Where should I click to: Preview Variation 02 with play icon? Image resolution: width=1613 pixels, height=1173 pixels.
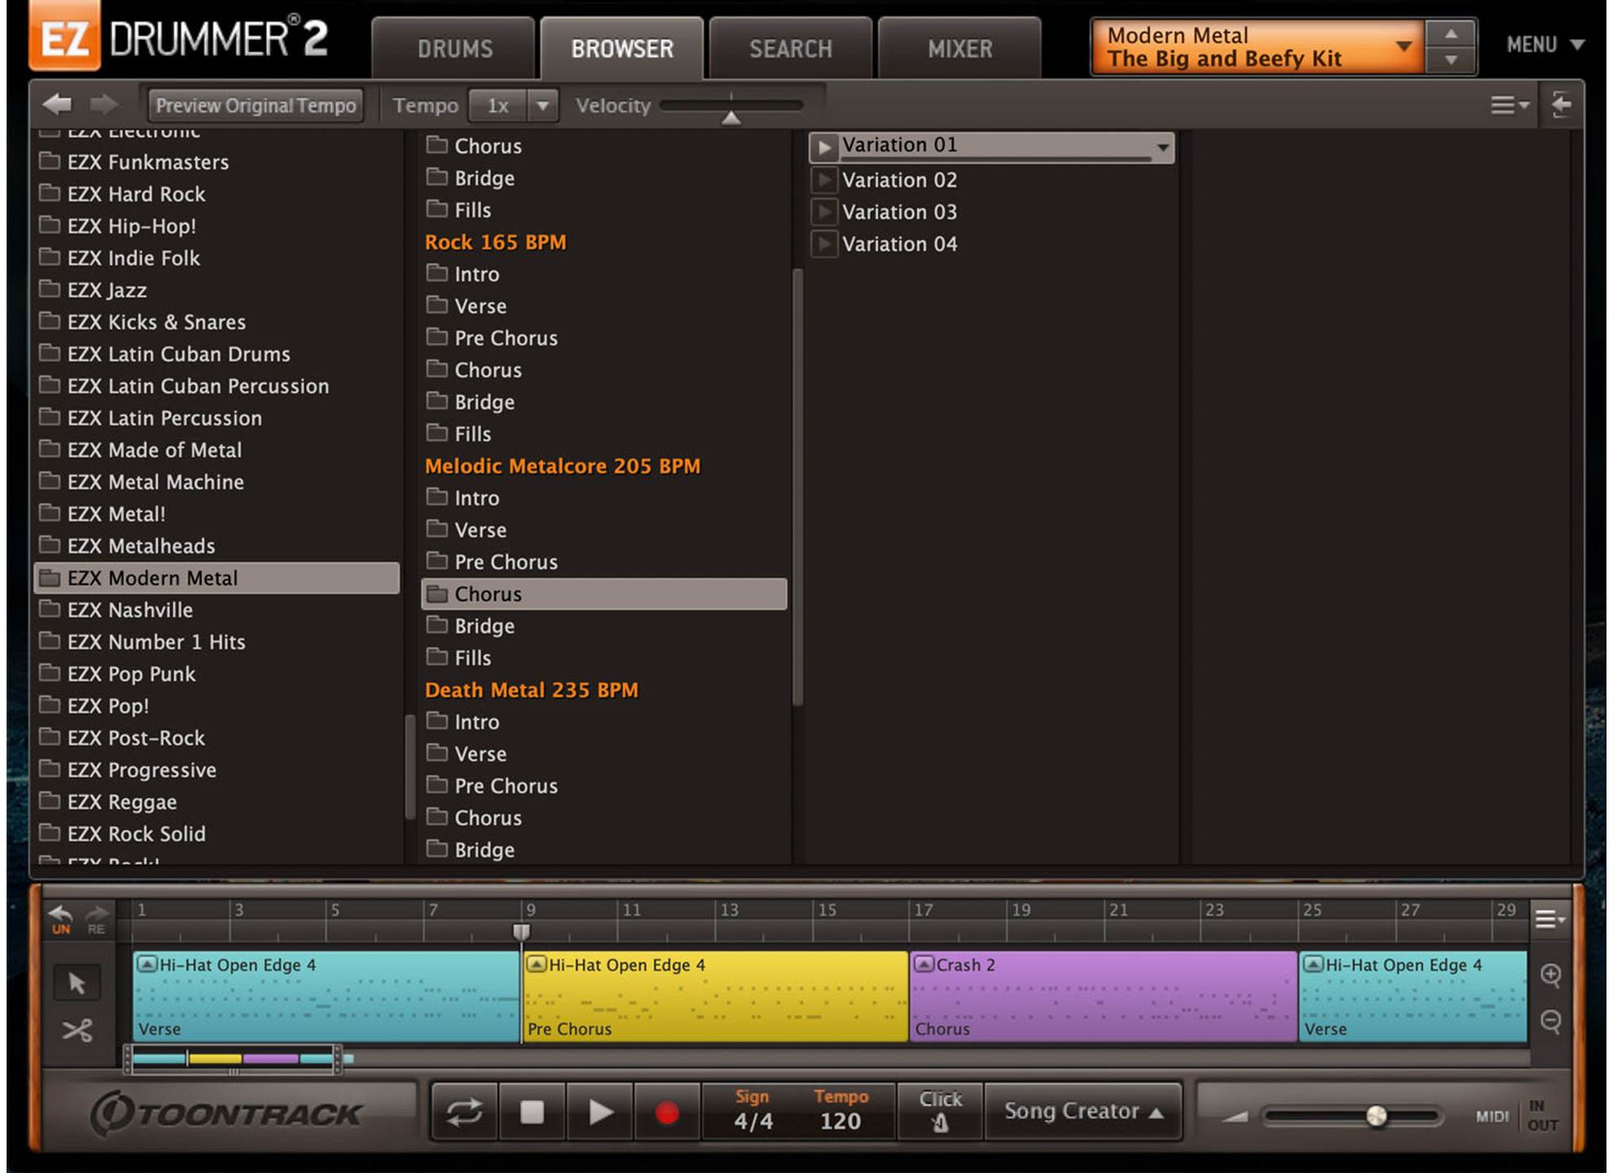click(824, 180)
